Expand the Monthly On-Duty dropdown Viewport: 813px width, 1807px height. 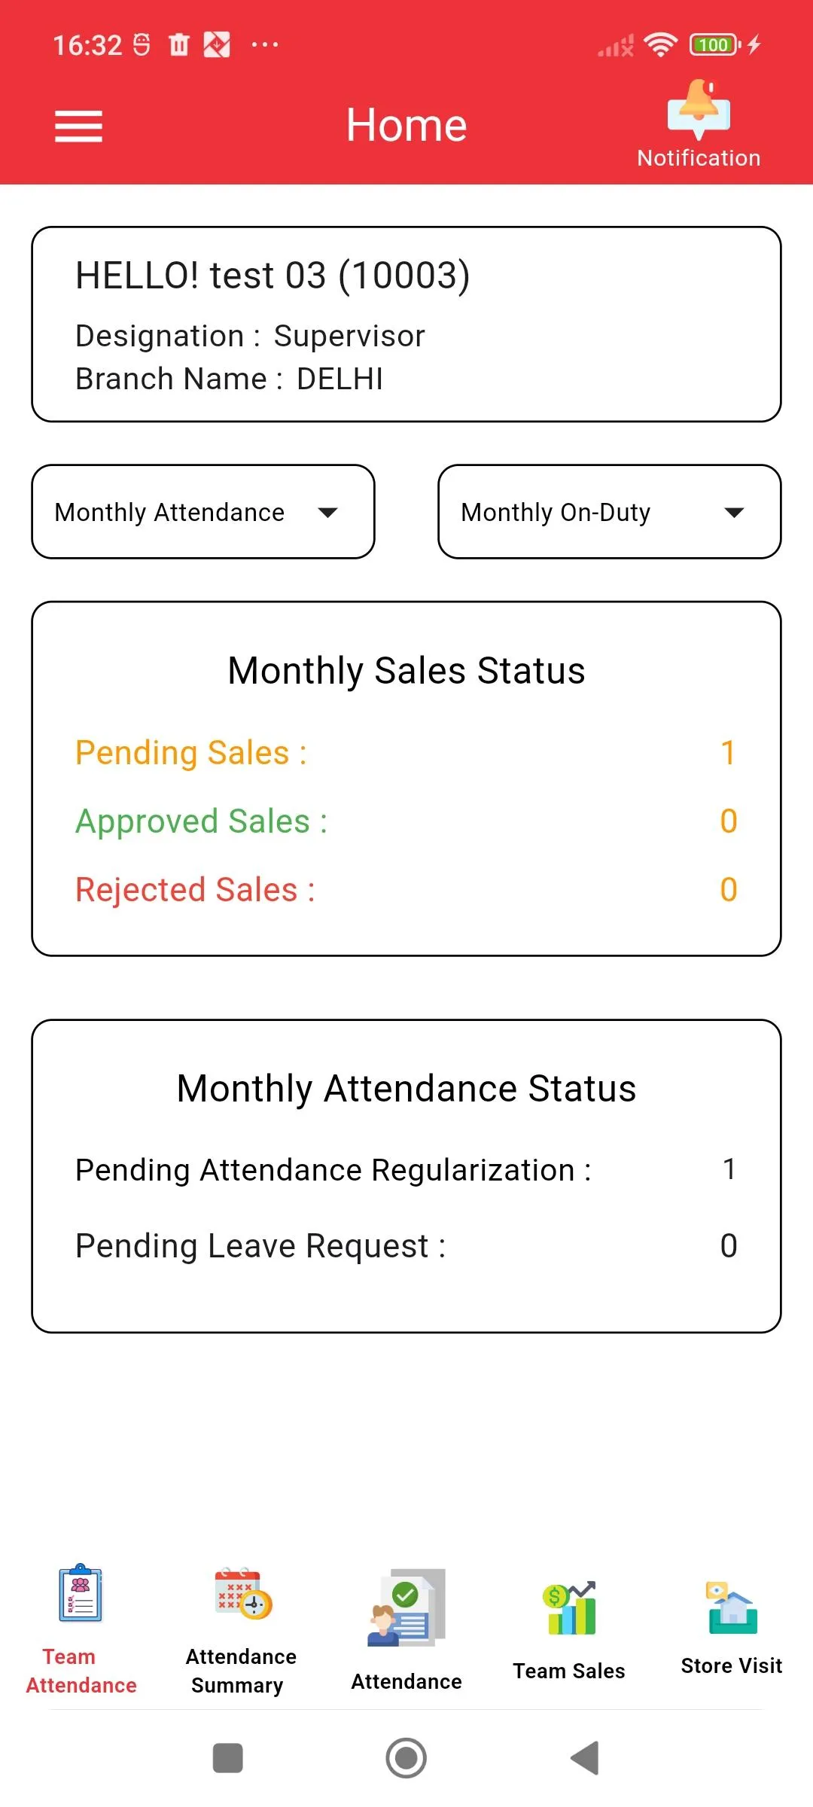[x=610, y=512]
